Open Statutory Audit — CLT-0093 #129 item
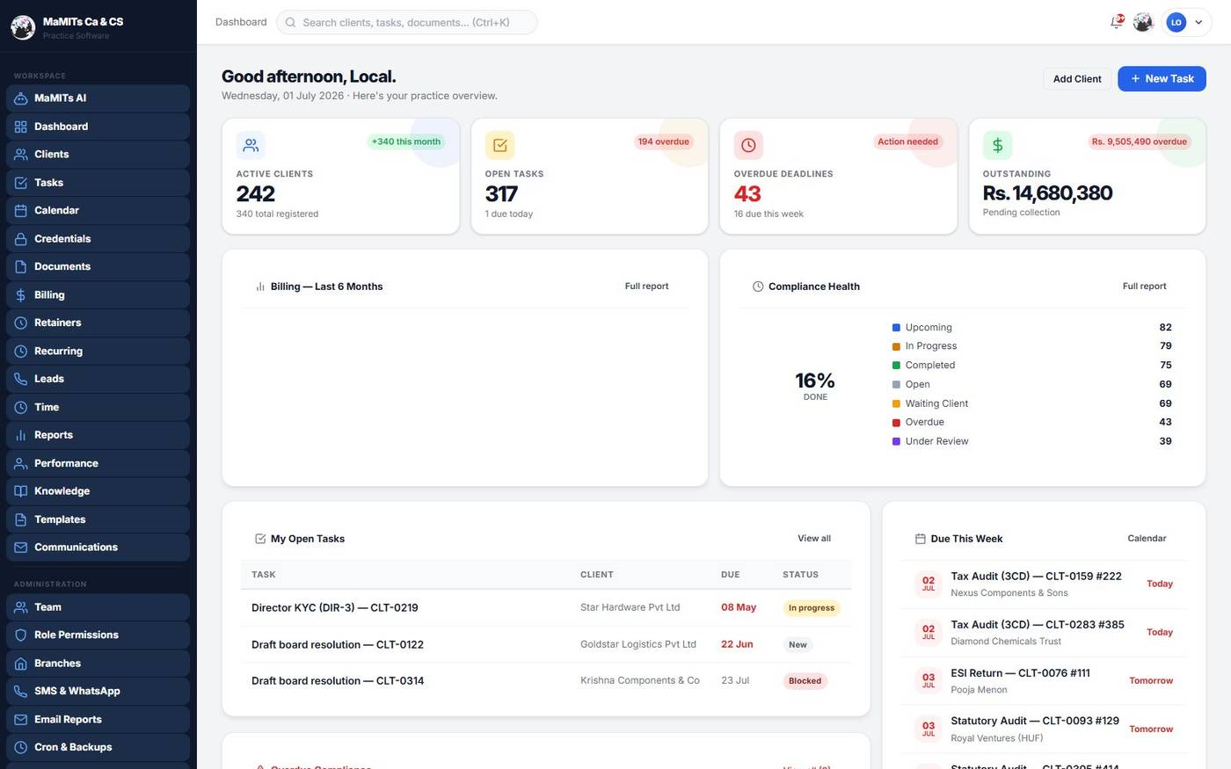 click(x=1045, y=729)
